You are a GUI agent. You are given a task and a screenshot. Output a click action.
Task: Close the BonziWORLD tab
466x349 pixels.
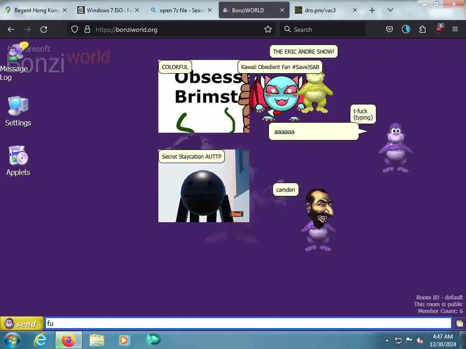tap(282, 10)
